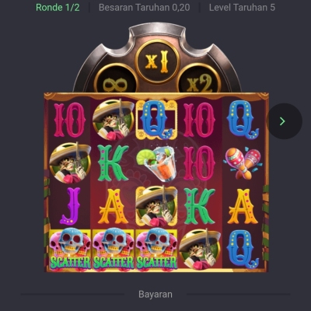Click the Level Taruhan 5 label
Viewport: 311px width, 311px height.
tap(242, 8)
